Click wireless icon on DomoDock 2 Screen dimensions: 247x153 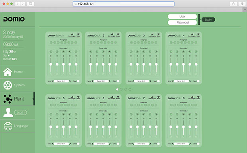point(118,34)
